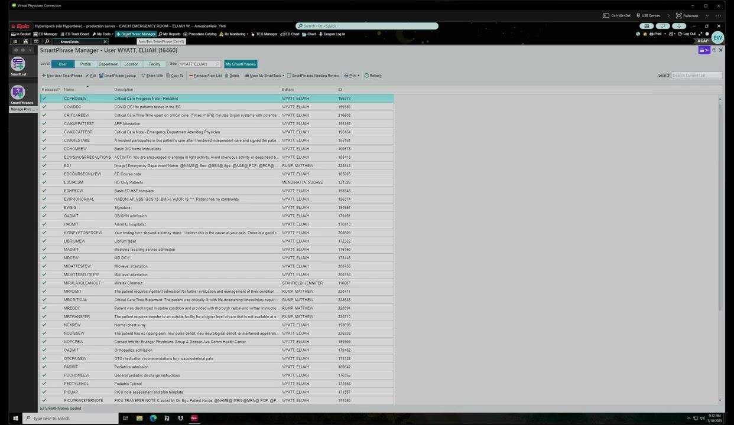Click Remove From List
The width and height of the screenshot is (734, 425).
(x=205, y=76)
